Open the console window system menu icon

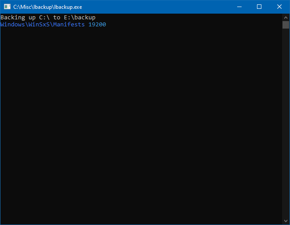7,7
